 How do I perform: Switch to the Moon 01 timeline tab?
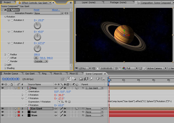pyautogui.click(x=58, y=74)
